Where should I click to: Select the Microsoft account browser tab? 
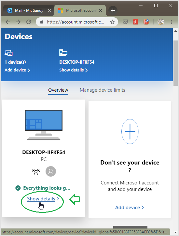click(80, 10)
